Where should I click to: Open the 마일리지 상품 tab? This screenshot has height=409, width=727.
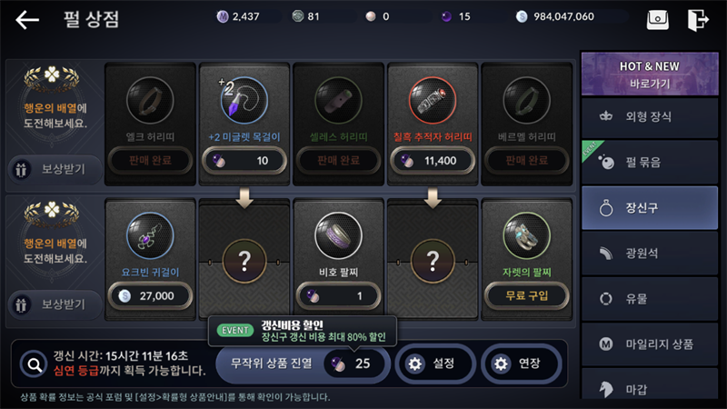[x=650, y=344]
